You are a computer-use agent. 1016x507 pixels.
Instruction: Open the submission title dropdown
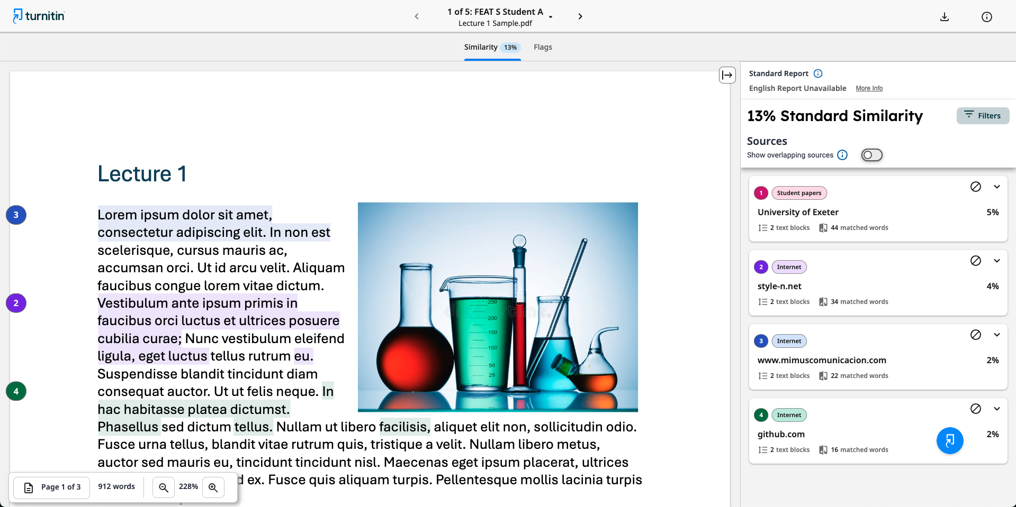click(551, 17)
